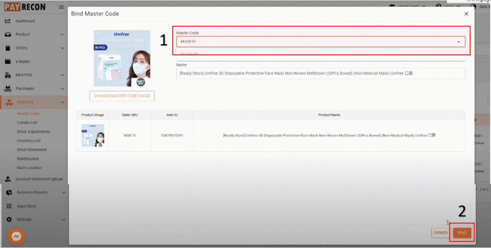Click the PayRecon logo
The height and width of the screenshot is (248, 491).
(25, 7)
